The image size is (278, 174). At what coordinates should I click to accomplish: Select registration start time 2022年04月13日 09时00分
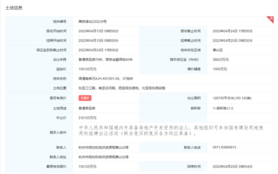coord(98,31)
